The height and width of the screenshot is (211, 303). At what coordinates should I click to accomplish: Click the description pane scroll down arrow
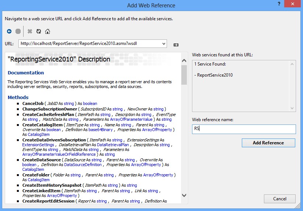point(184,195)
